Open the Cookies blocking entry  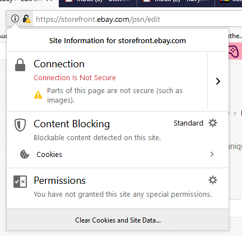pos(118,154)
